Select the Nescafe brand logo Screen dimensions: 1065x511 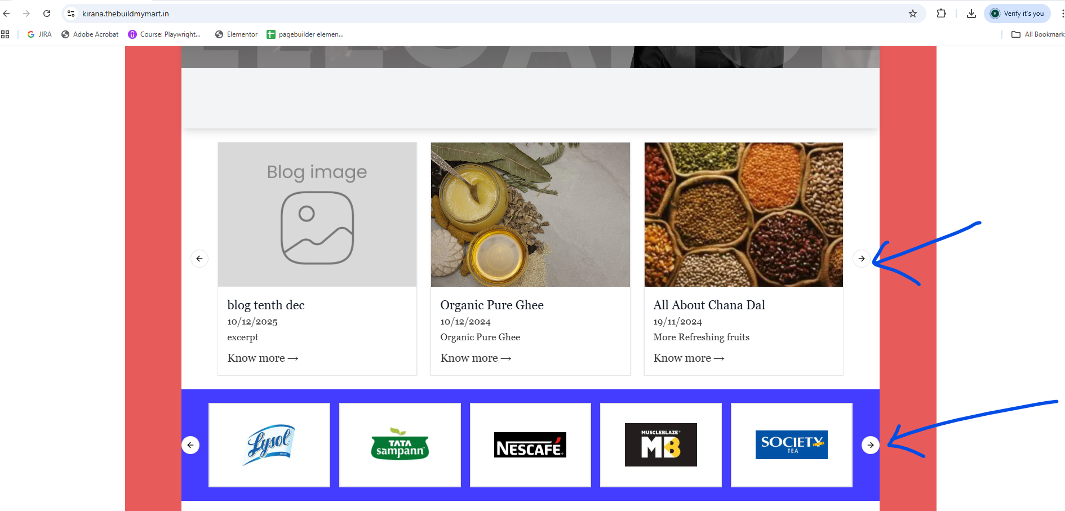pyautogui.click(x=530, y=445)
